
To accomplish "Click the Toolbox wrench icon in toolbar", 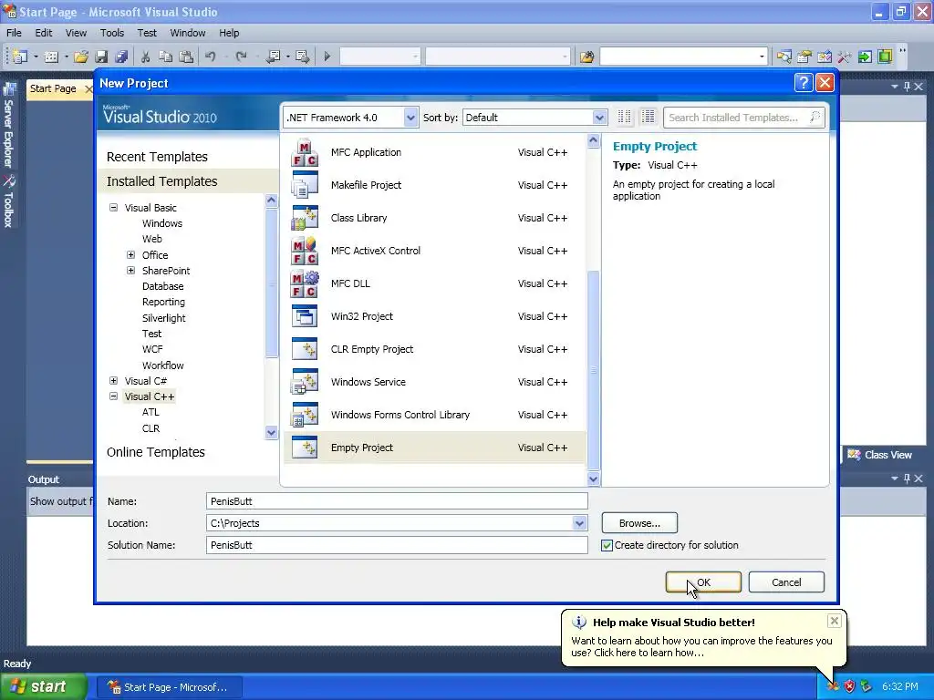I will point(844,57).
